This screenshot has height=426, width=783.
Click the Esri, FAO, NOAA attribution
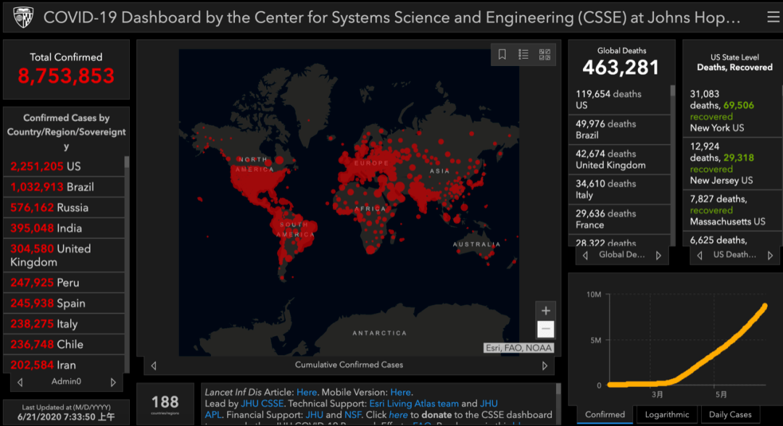click(518, 348)
